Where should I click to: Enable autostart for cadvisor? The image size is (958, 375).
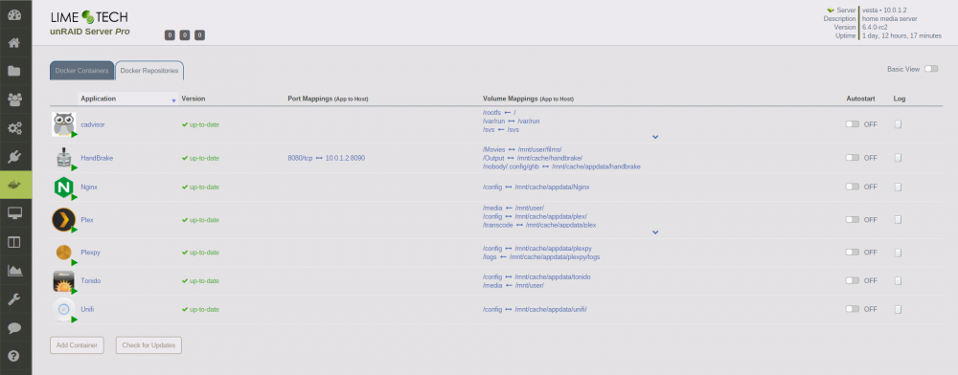coord(853,124)
